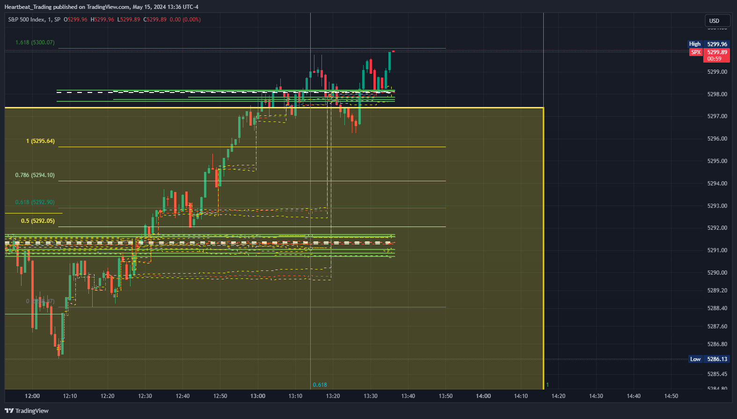Viewport: 737px width, 419px height.
Task: Click the 13:00 time axis label
Action: coord(258,396)
